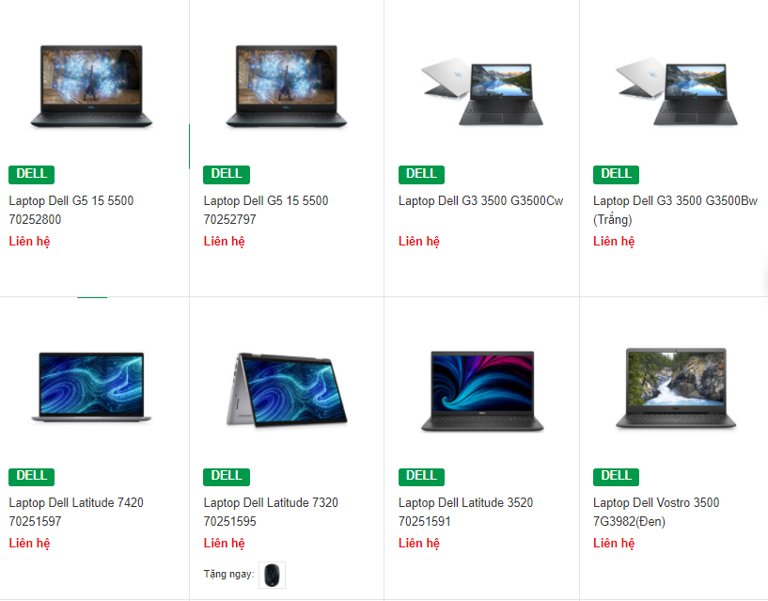
Task: Click the free gift mouse icon under Latitude 7320
Action: [272, 575]
